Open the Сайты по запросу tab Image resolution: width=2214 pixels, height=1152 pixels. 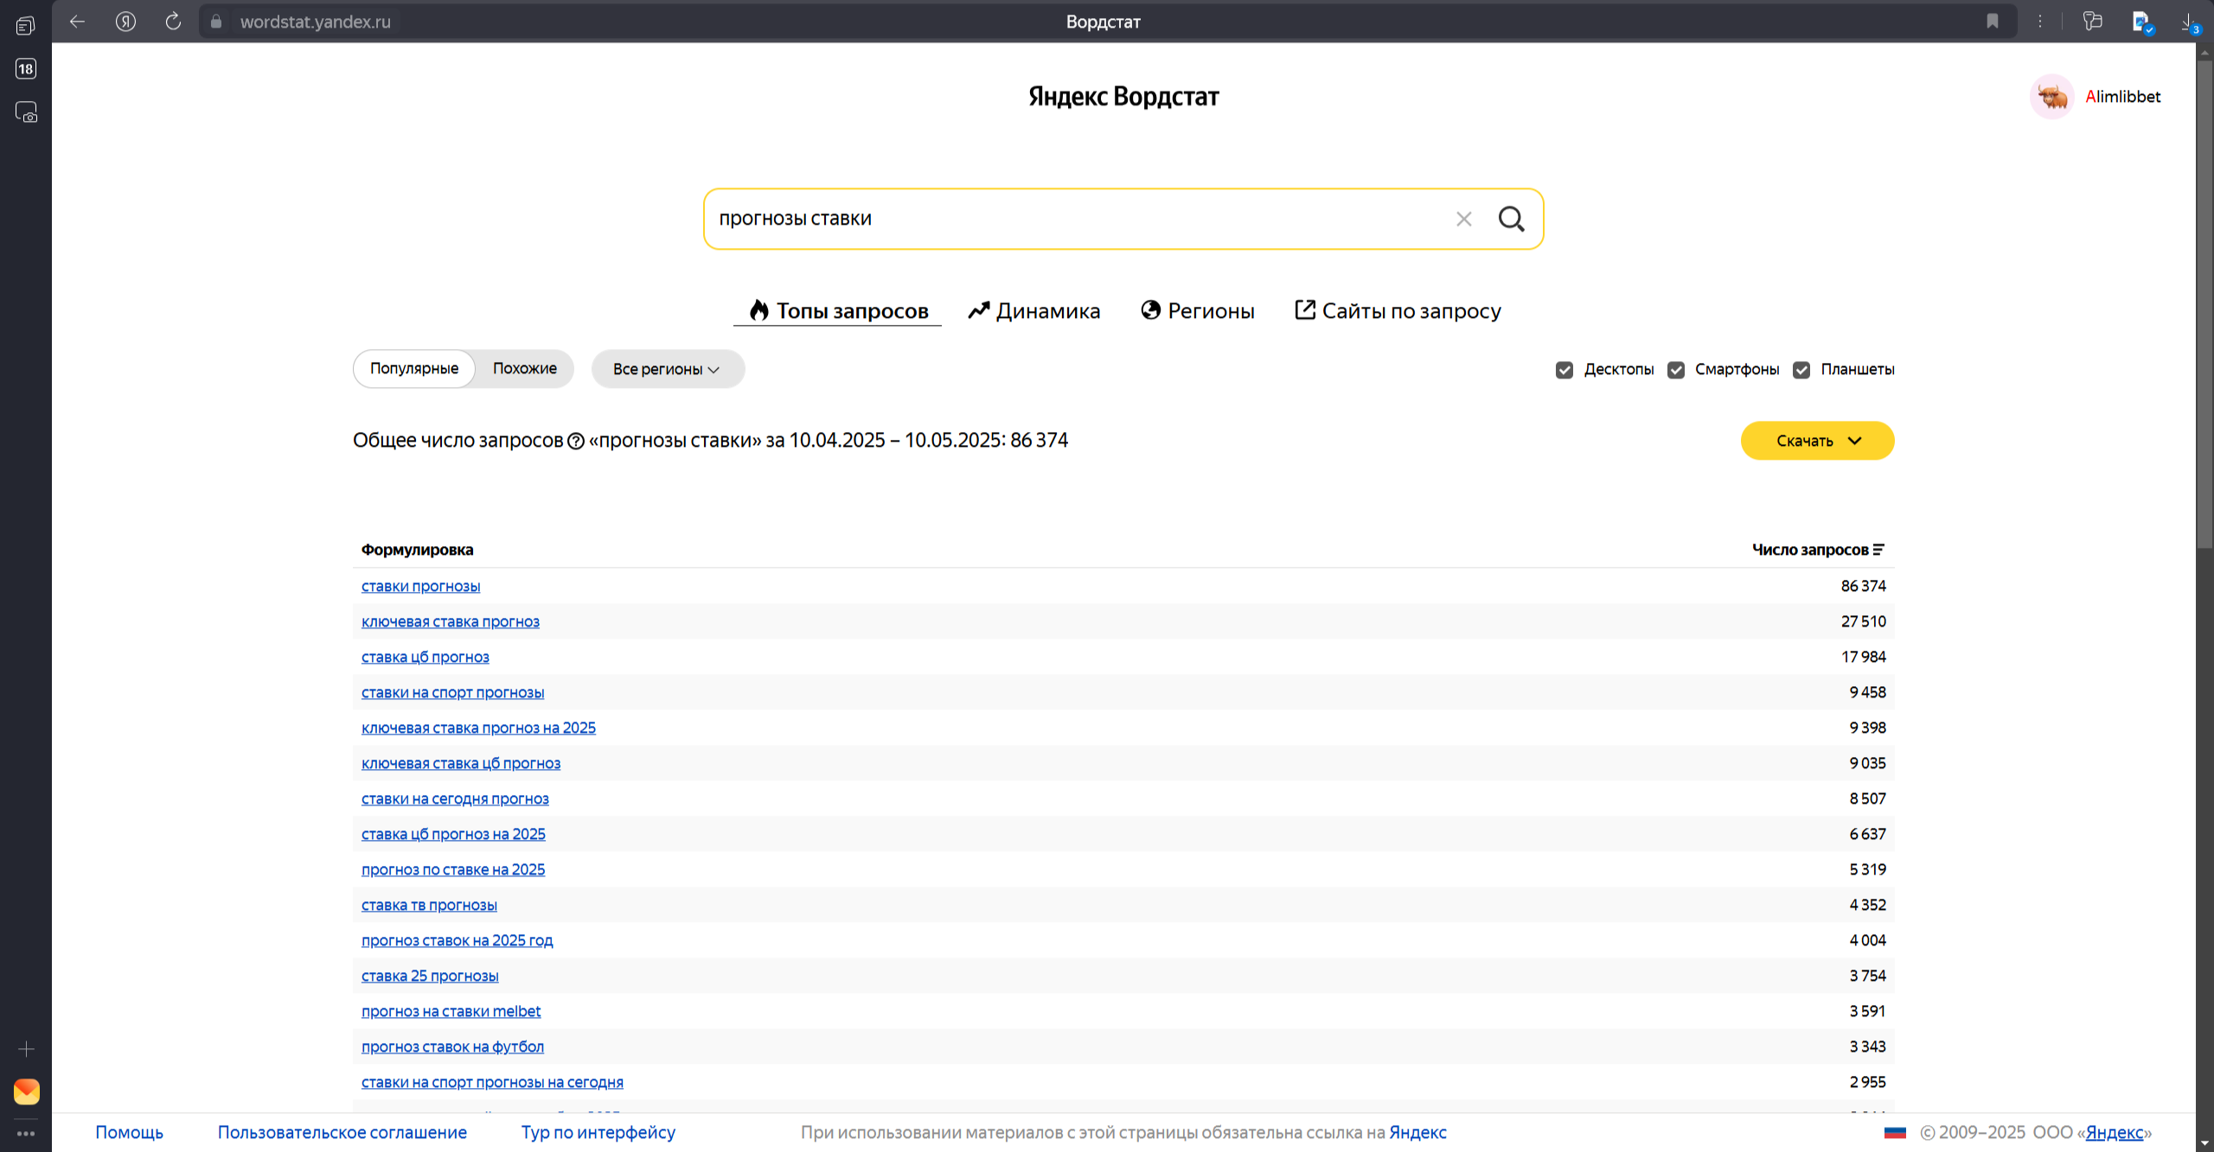tap(1398, 311)
